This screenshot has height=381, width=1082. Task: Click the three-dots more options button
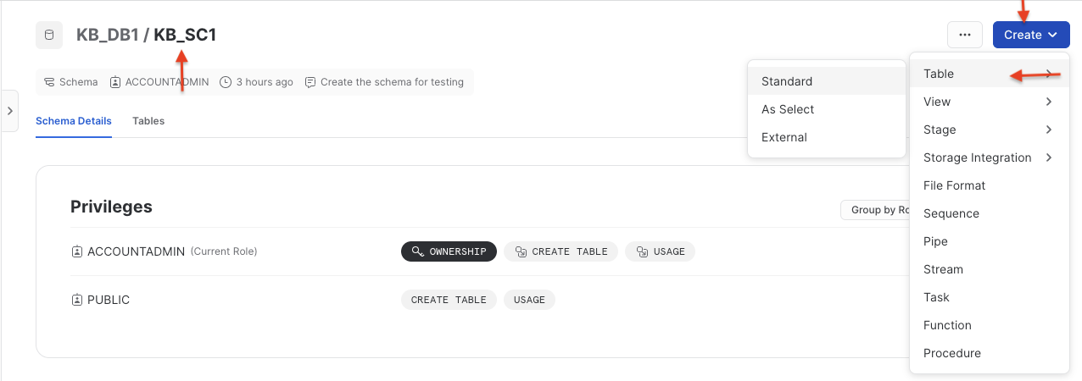964,35
